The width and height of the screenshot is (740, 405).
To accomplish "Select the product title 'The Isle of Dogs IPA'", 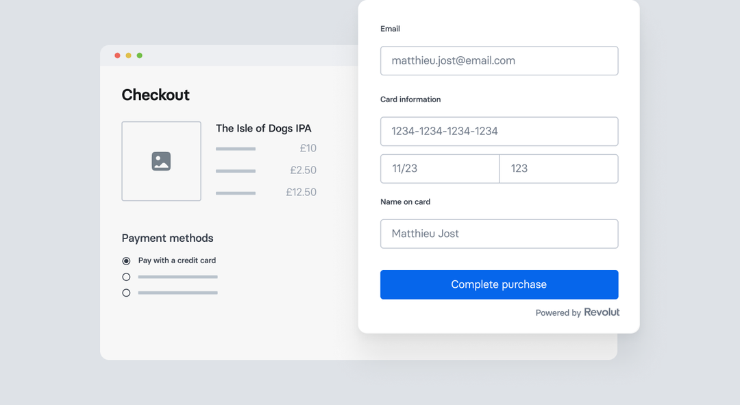I will coord(263,128).
